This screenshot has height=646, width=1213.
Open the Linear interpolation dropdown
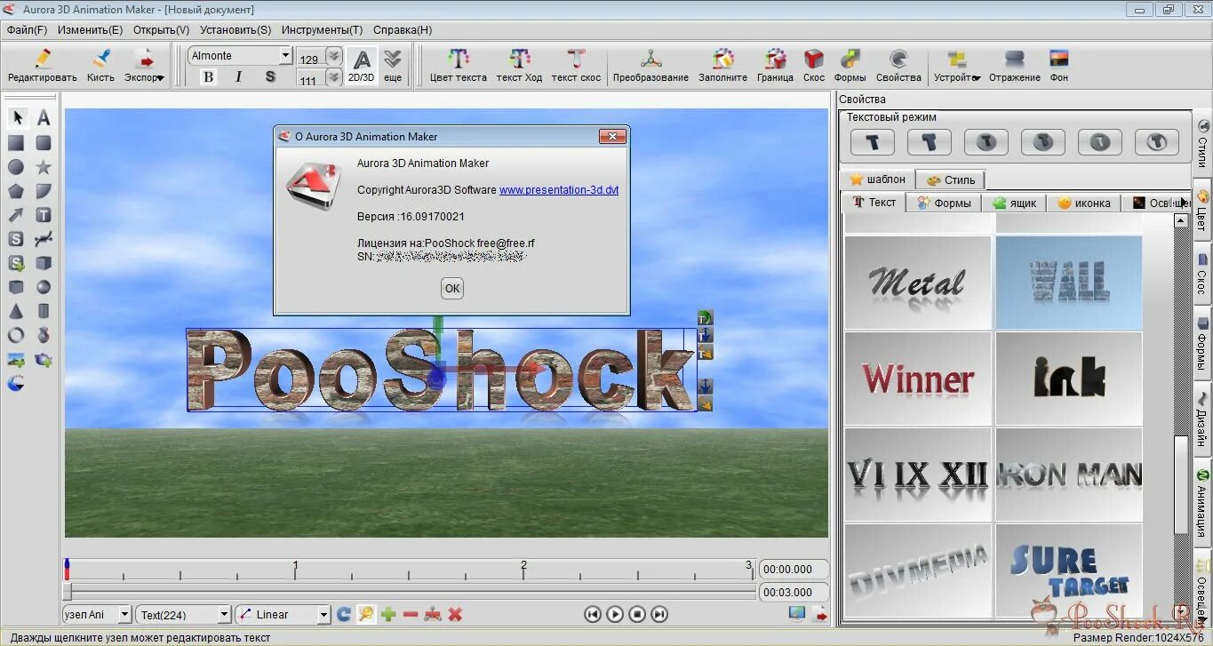(323, 614)
